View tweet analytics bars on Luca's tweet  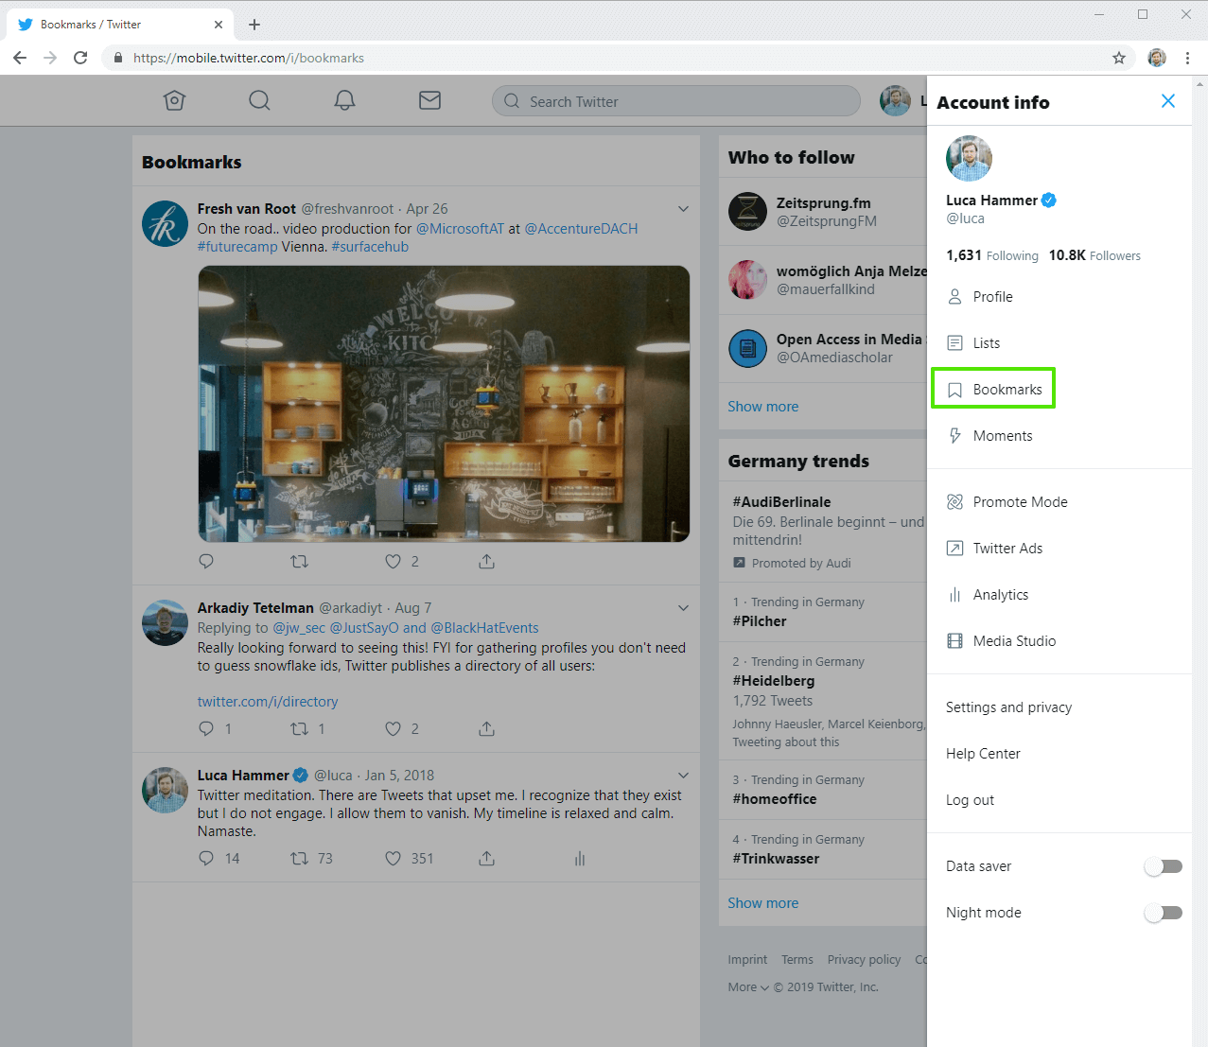click(x=580, y=859)
